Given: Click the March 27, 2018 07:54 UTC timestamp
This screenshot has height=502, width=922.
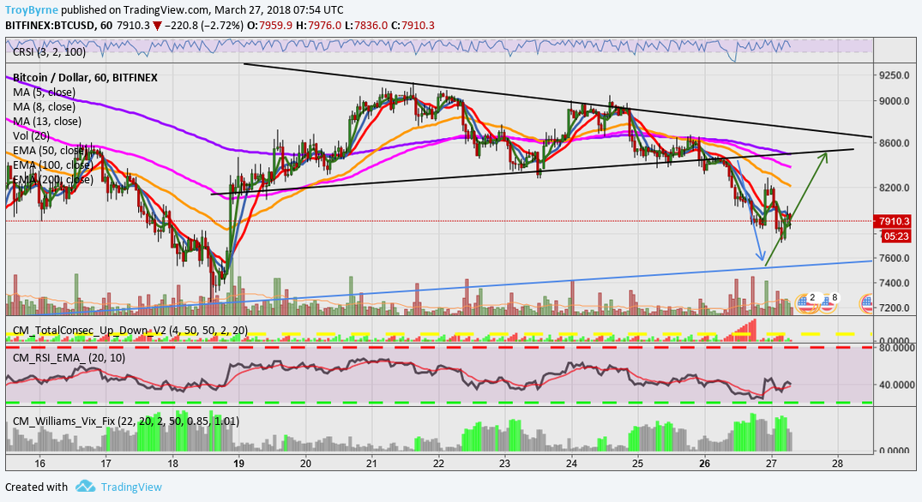Looking at the screenshot, I should click(x=280, y=10).
